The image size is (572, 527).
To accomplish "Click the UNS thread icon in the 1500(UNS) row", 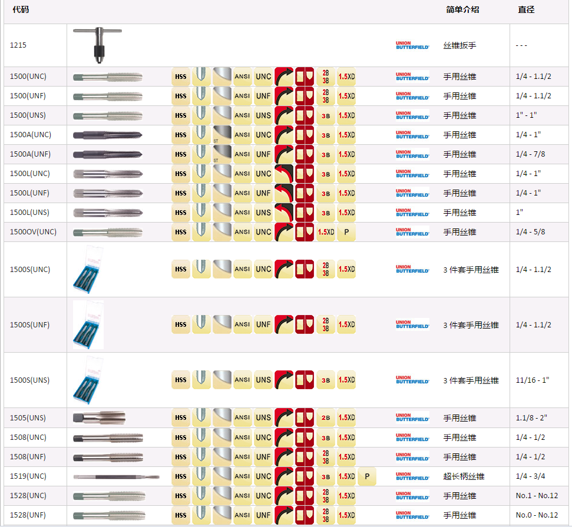I will 263,115.
